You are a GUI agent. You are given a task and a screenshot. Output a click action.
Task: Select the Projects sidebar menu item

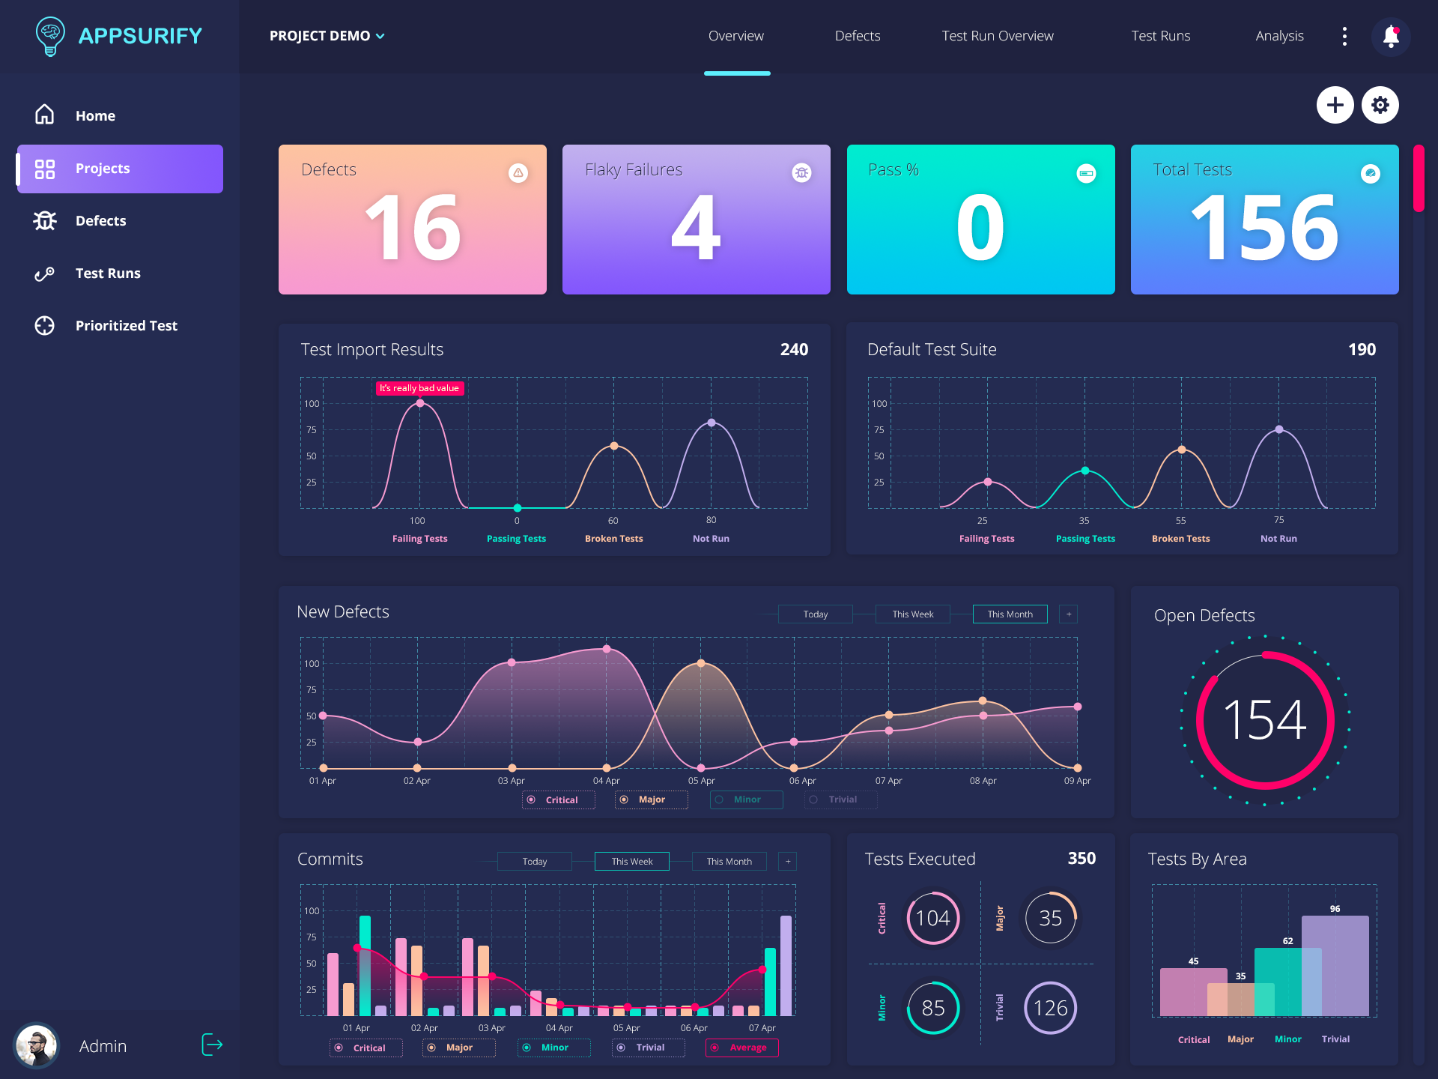click(x=120, y=169)
